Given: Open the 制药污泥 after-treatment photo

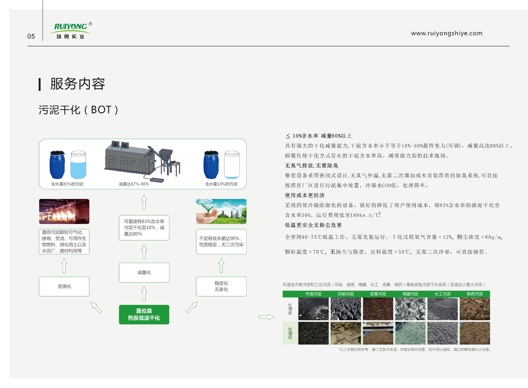Looking at the screenshot, I should (475, 333).
